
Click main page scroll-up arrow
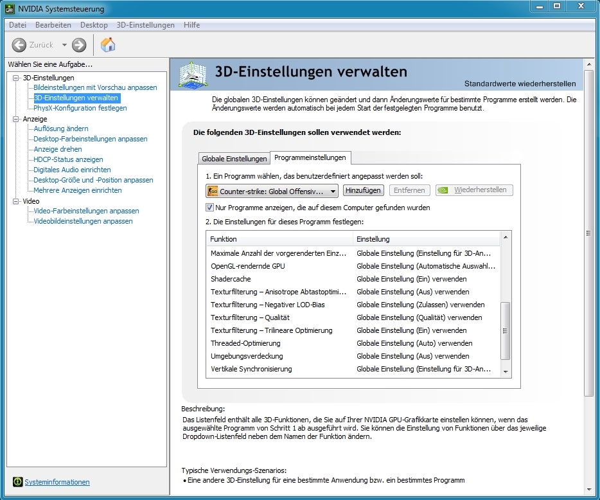[x=589, y=64]
